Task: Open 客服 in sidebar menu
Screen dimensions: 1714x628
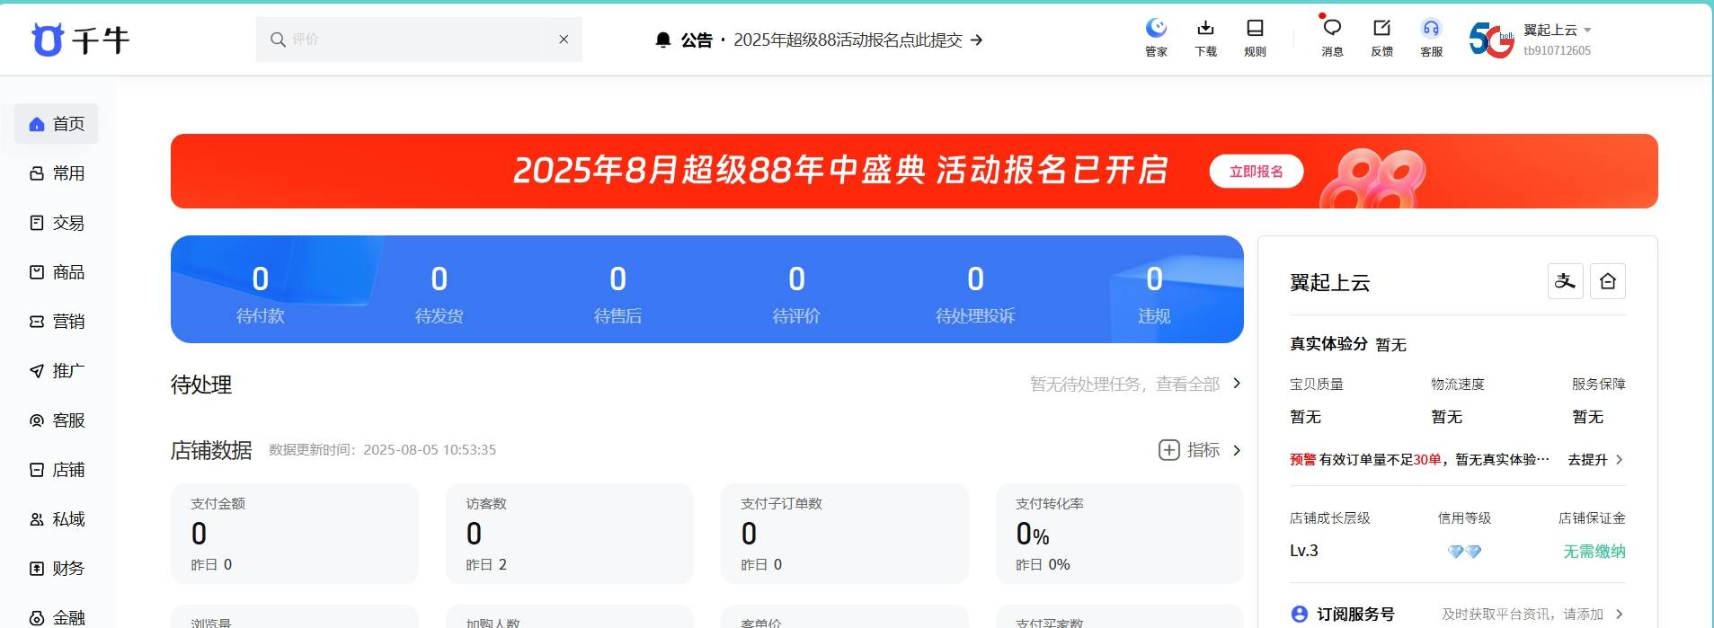Action: coord(56,420)
